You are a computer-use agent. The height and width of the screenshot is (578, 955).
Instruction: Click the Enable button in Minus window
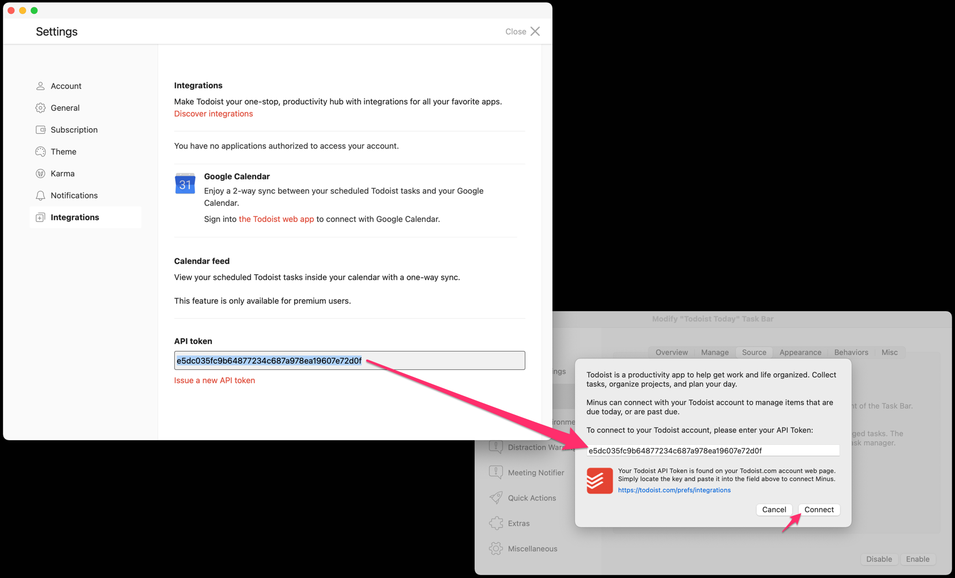pos(918,559)
